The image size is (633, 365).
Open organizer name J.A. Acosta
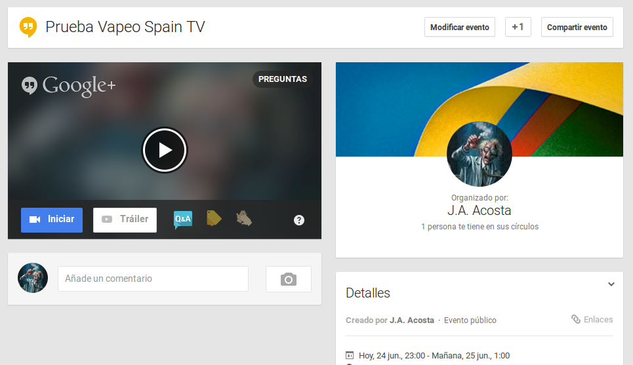[x=480, y=210]
